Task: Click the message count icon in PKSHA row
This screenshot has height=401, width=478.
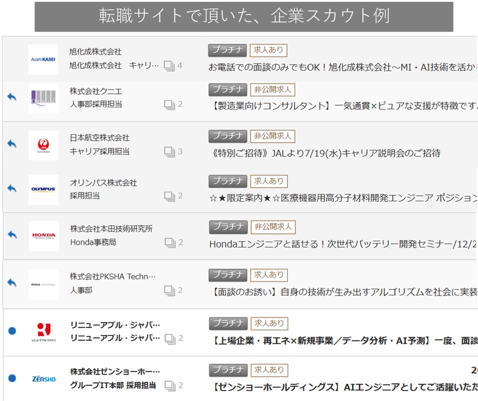Action: pos(169,291)
